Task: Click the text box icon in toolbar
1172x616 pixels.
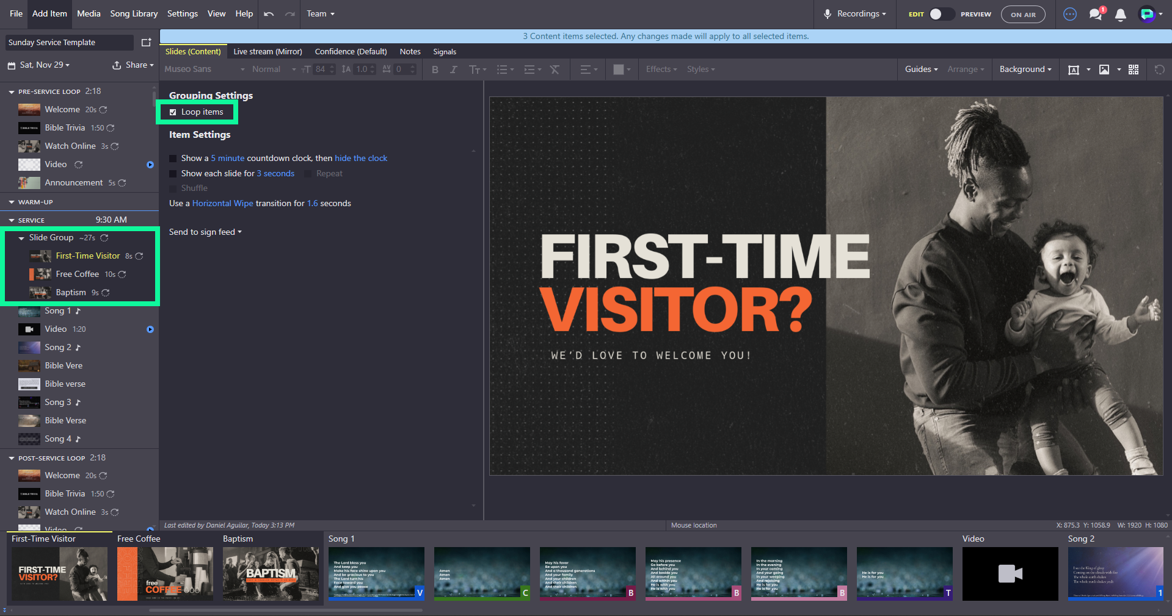Action: coord(1073,70)
